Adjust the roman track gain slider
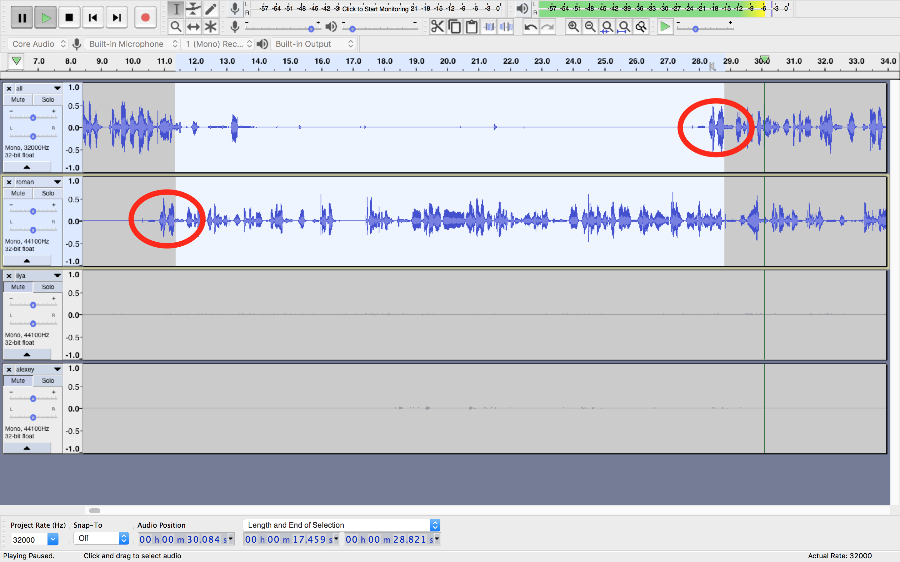The height and width of the screenshot is (562, 900). point(33,211)
